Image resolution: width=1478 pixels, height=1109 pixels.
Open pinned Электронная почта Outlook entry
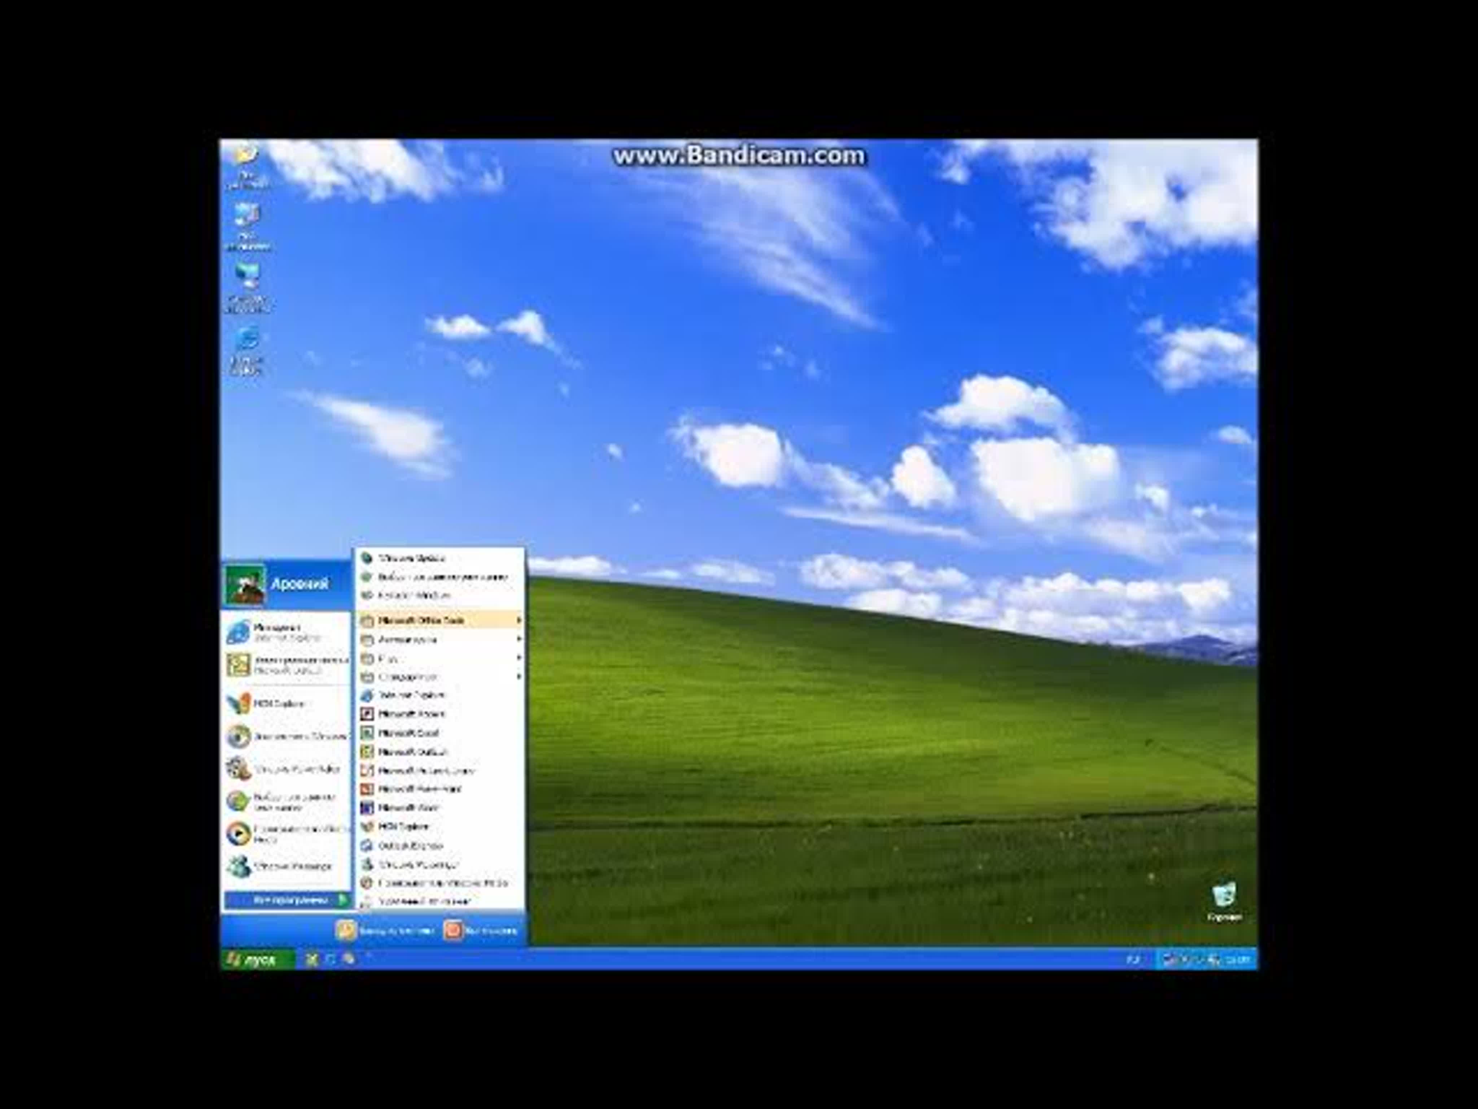(x=287, y=665)
